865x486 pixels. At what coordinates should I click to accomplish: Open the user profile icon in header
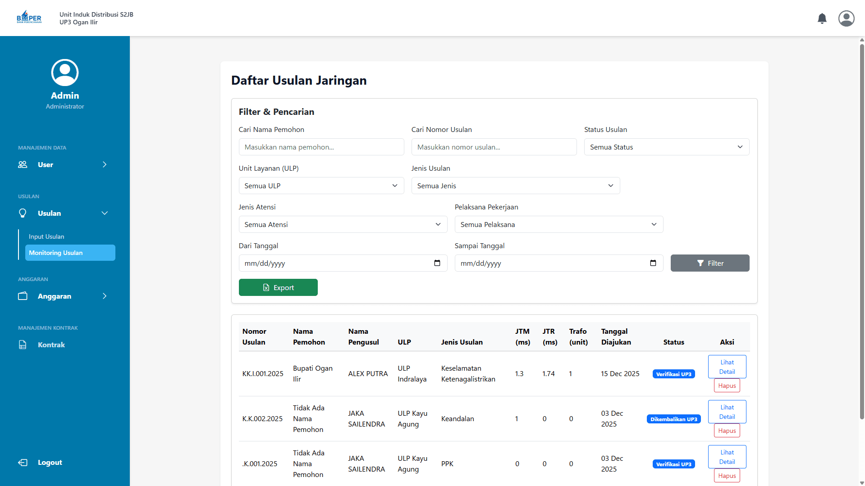coord(846,18)
